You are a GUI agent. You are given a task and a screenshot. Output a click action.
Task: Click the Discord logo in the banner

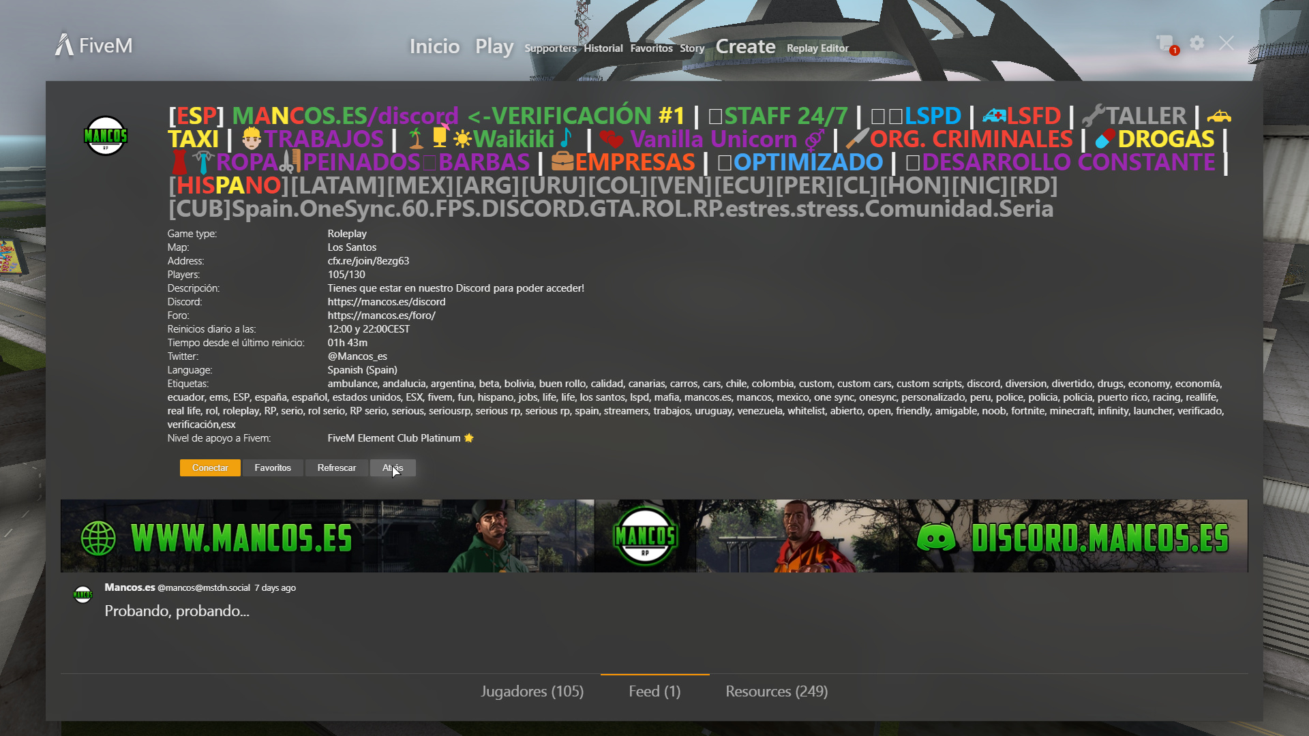pyautogui.click(x=936, y=538)
